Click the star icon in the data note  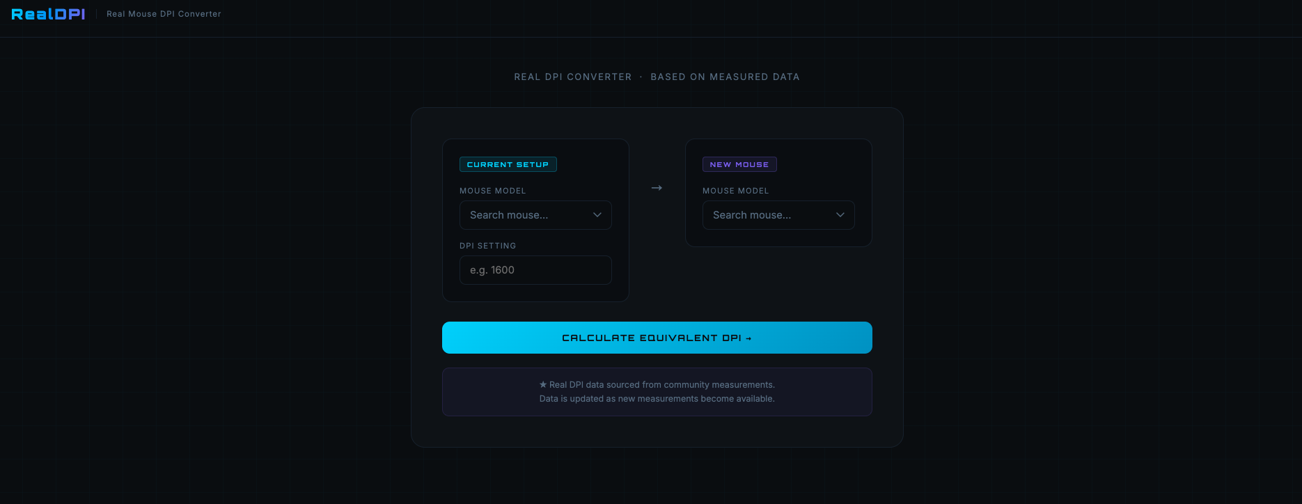(542, 384)
